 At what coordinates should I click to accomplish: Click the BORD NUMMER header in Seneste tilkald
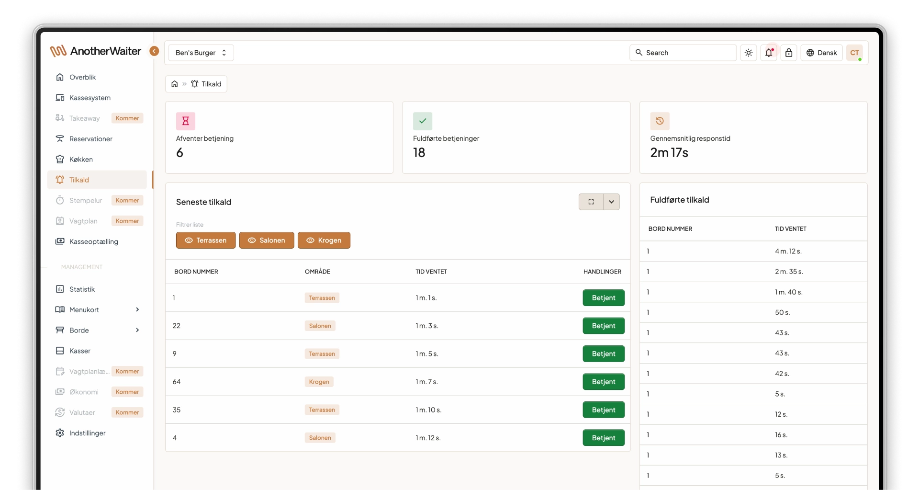tap(196, 272)
